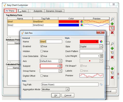Click the tag browse icon beside Tag Path
The image size is (123, 102).
101,85
